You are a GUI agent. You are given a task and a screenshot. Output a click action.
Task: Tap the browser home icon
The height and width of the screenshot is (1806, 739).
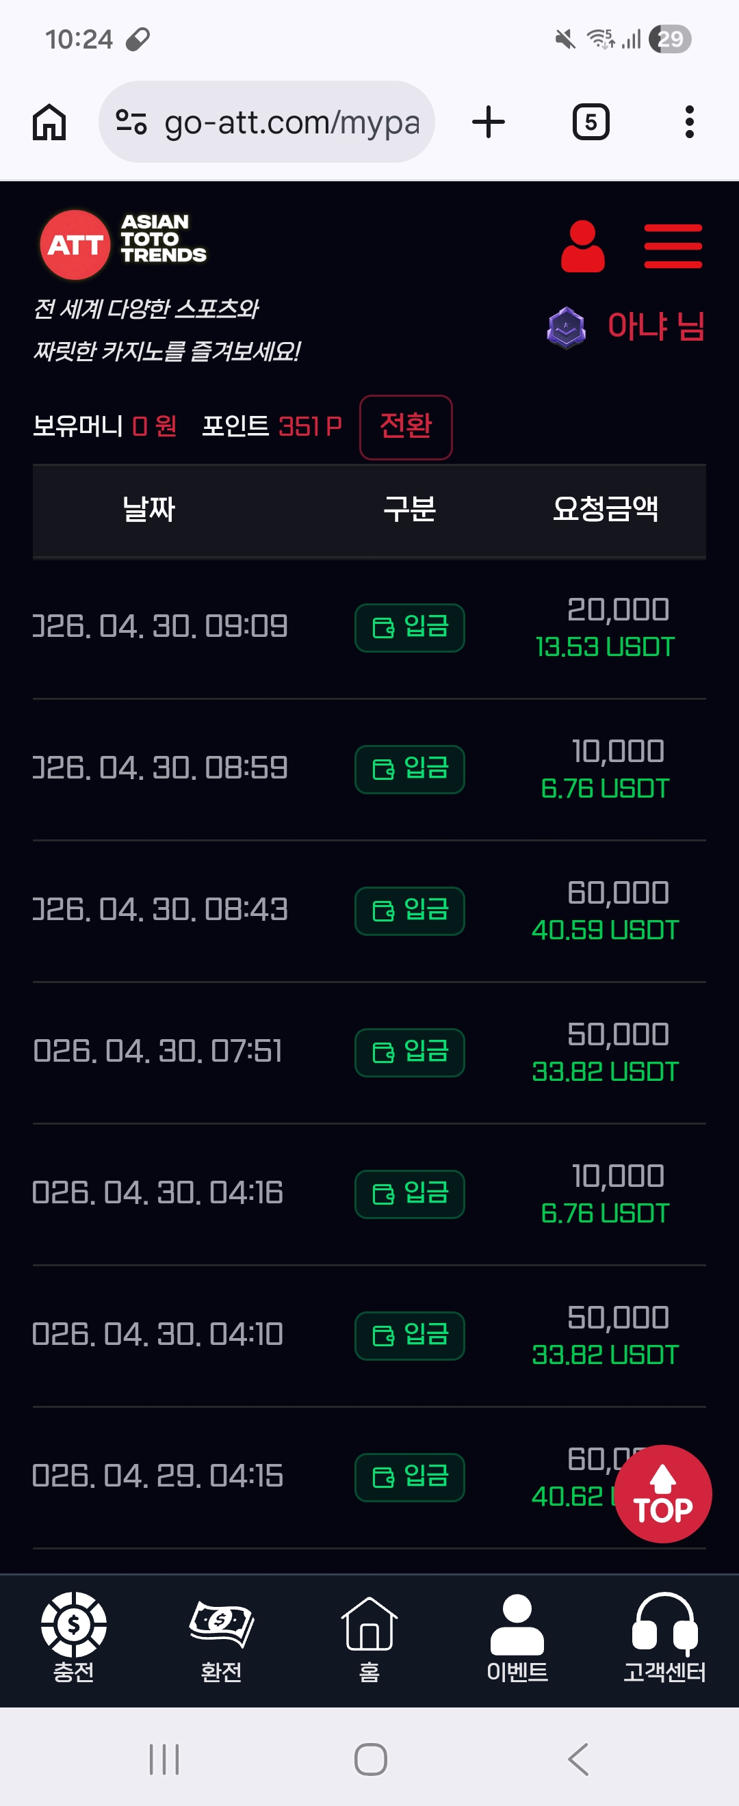point(49,122)
